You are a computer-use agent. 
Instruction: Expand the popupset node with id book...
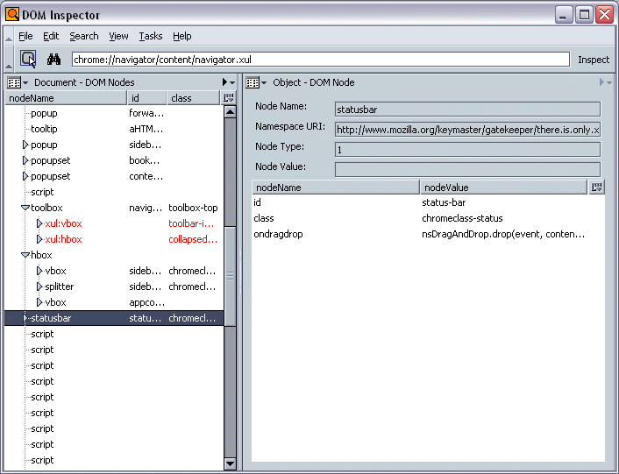coord(25,161)
